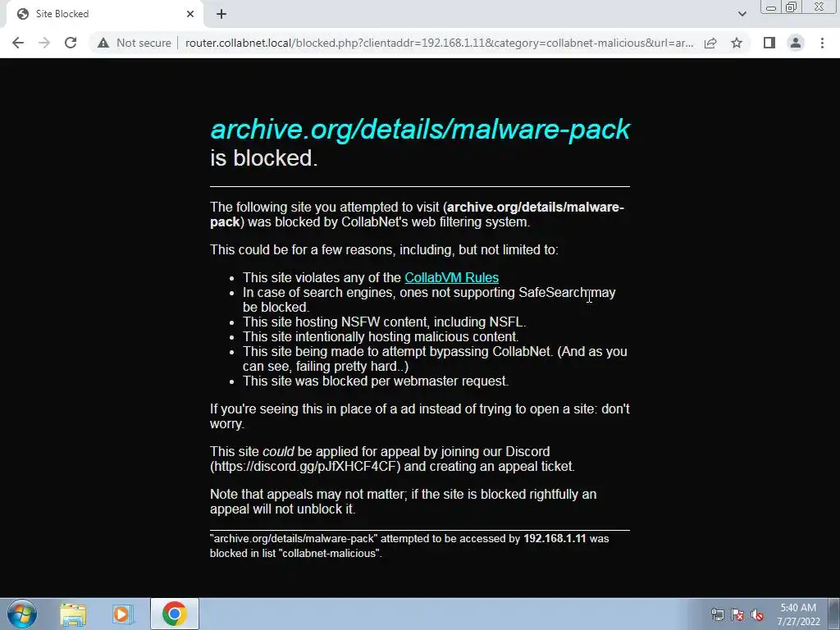The image size is (840, 630).
Task: Open the CollabVM Rules link
Action: tap(452, 277)
